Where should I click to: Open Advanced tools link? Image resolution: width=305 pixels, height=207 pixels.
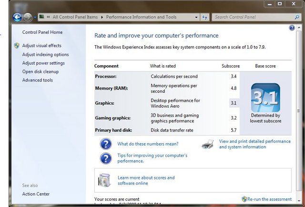(38, 80)
